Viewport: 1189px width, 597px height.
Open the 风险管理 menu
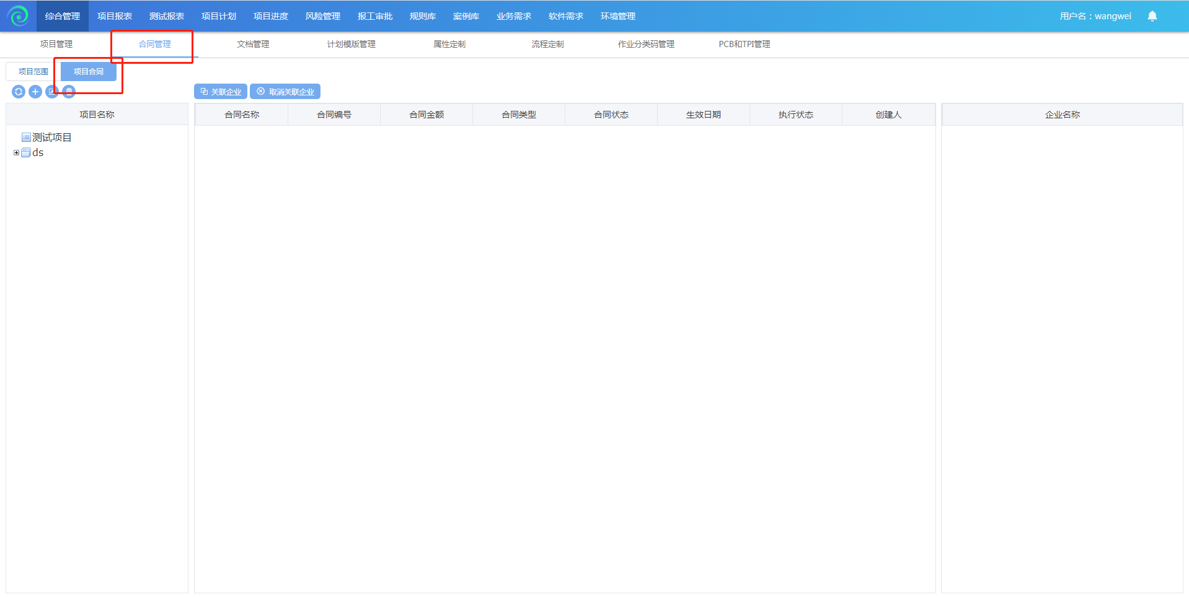(x=322, y=16)
